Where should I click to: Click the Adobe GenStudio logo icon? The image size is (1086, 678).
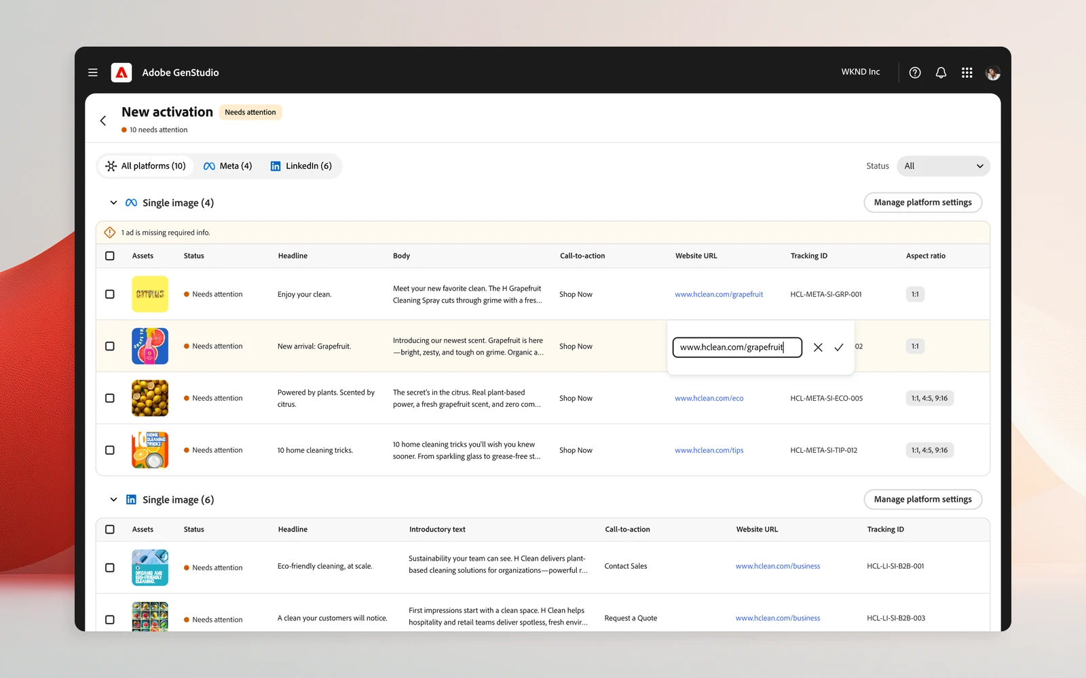tap(121, 73)
